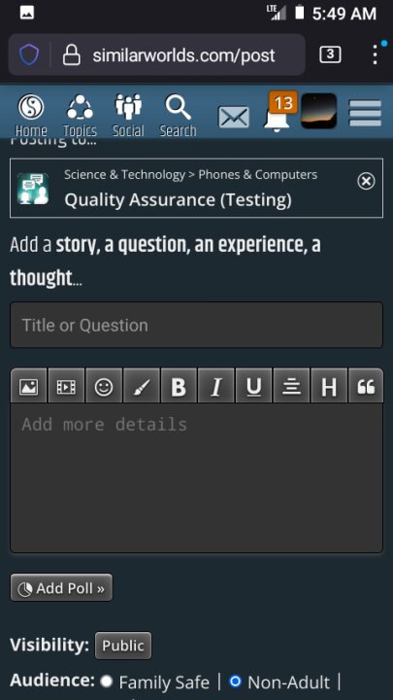Expand the Add Poll section
Image resolution: width=393 pixels, height=700 pixels.
pos(61,588)
